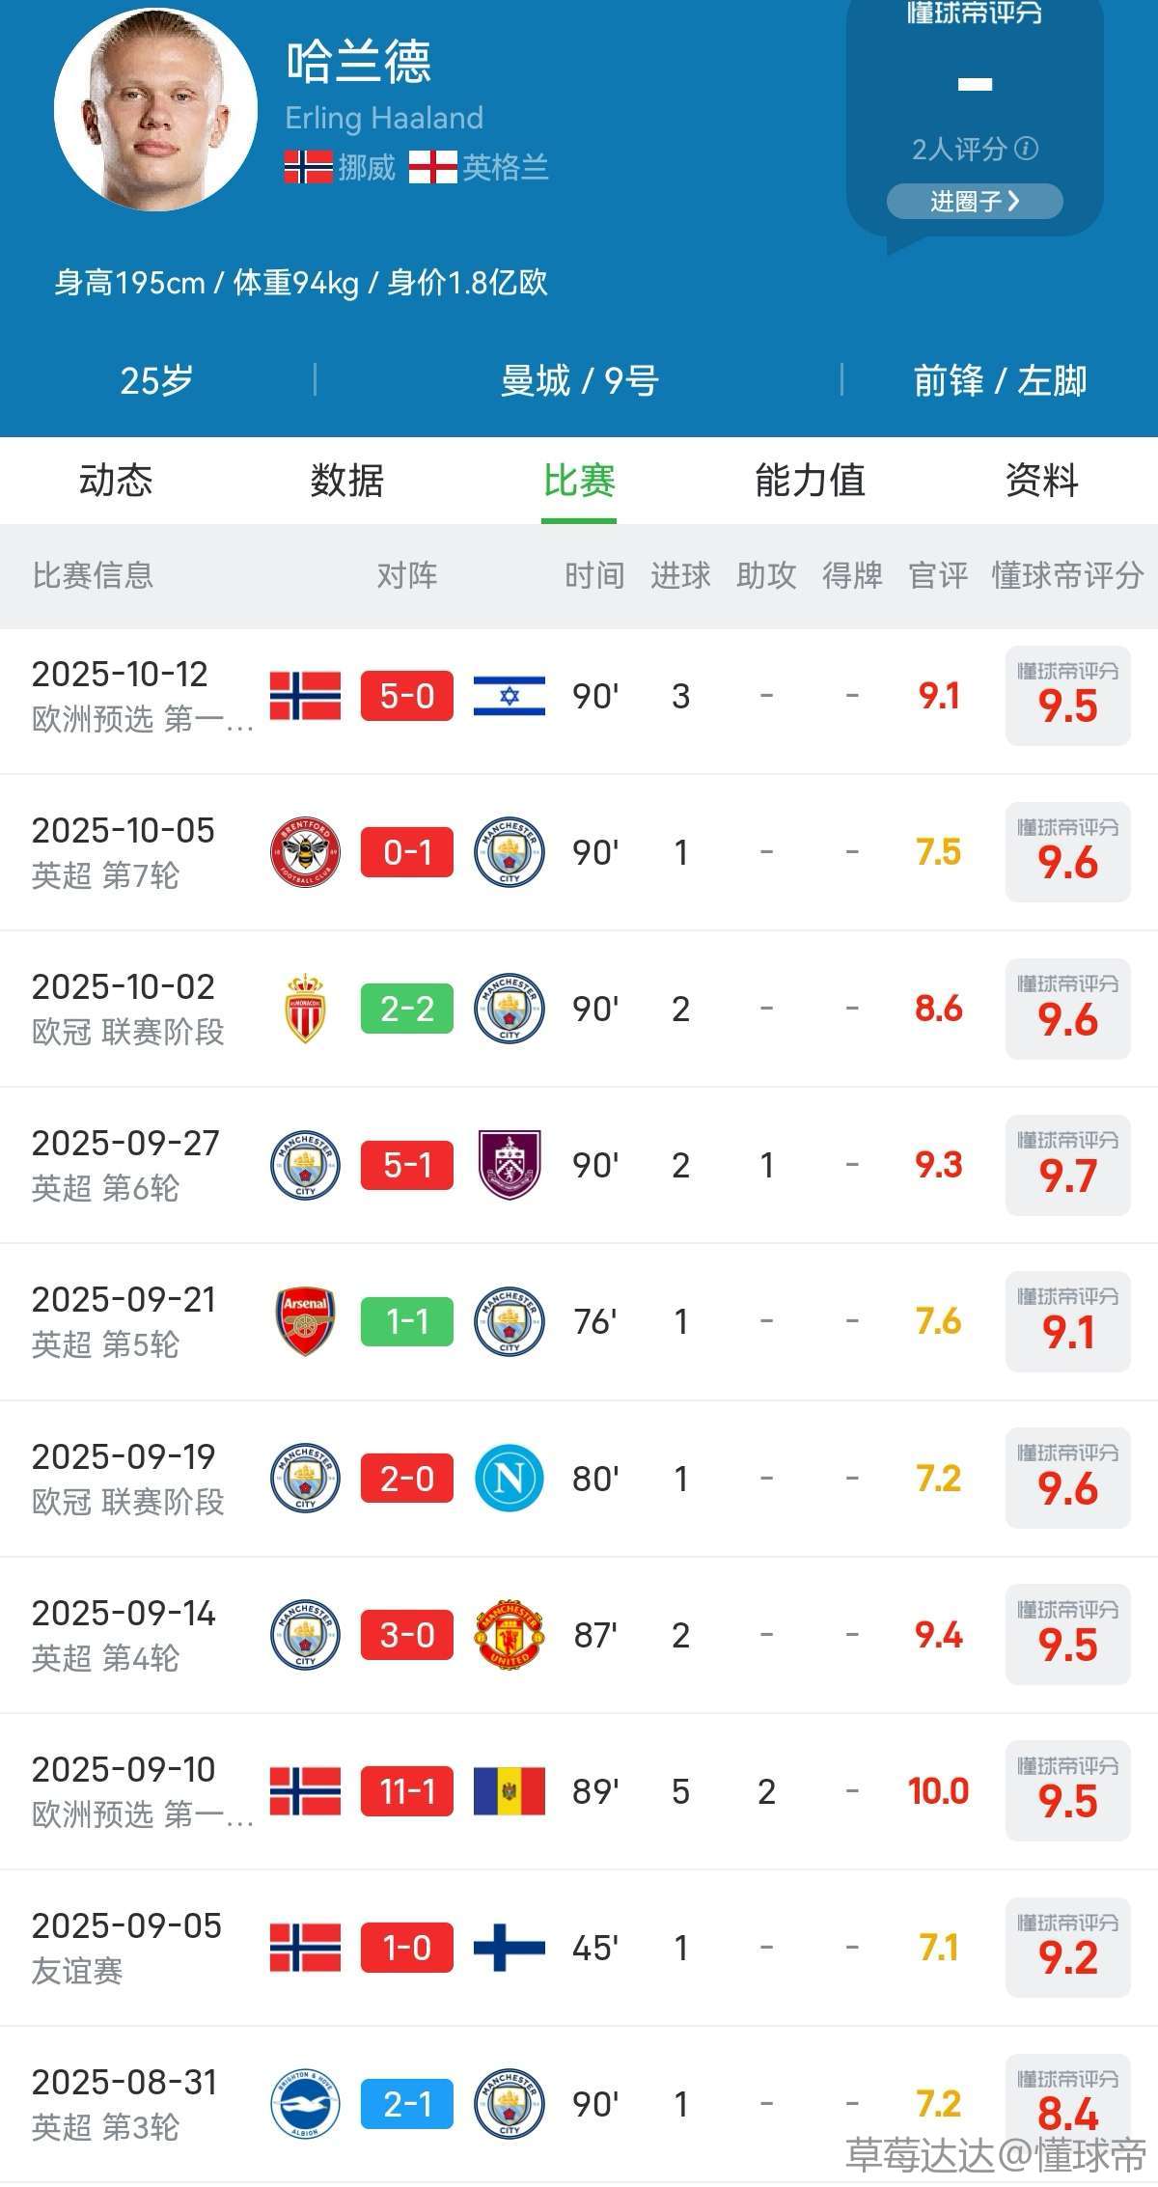Image resolution: width=1158 pixels, height=2187 pixels.
Task: Switch to the 动态 tab
Action: (116, 481)
